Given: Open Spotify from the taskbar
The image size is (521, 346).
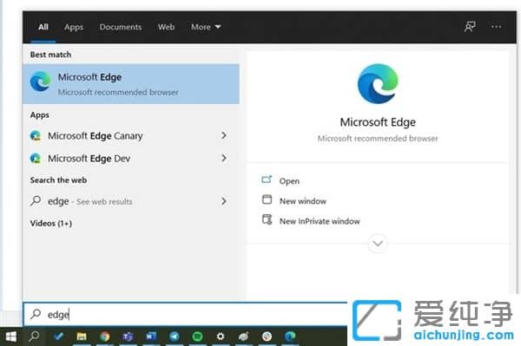Looking at the screenshot, I should tap(197, 336).
